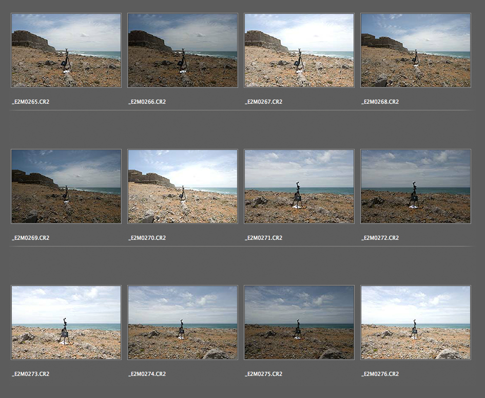Select the bright _E2M0270.CR2 thumbnail
485x398 pixels.
(x=183, y=186)
